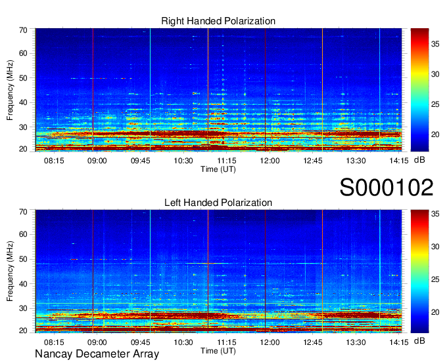Select the S000102 identifier text
The height and width of the screenshot is (362, 447).
(387, 187)
